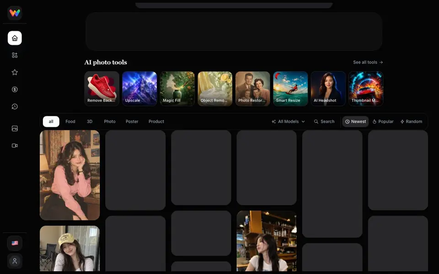
Task: Open the AI Headshot tool card
Action: click(328, 89)
